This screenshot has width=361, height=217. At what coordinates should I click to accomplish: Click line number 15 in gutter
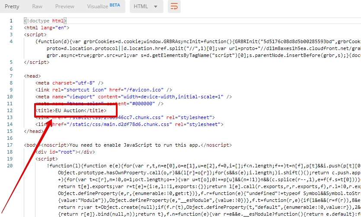click(x=10, y=131)
